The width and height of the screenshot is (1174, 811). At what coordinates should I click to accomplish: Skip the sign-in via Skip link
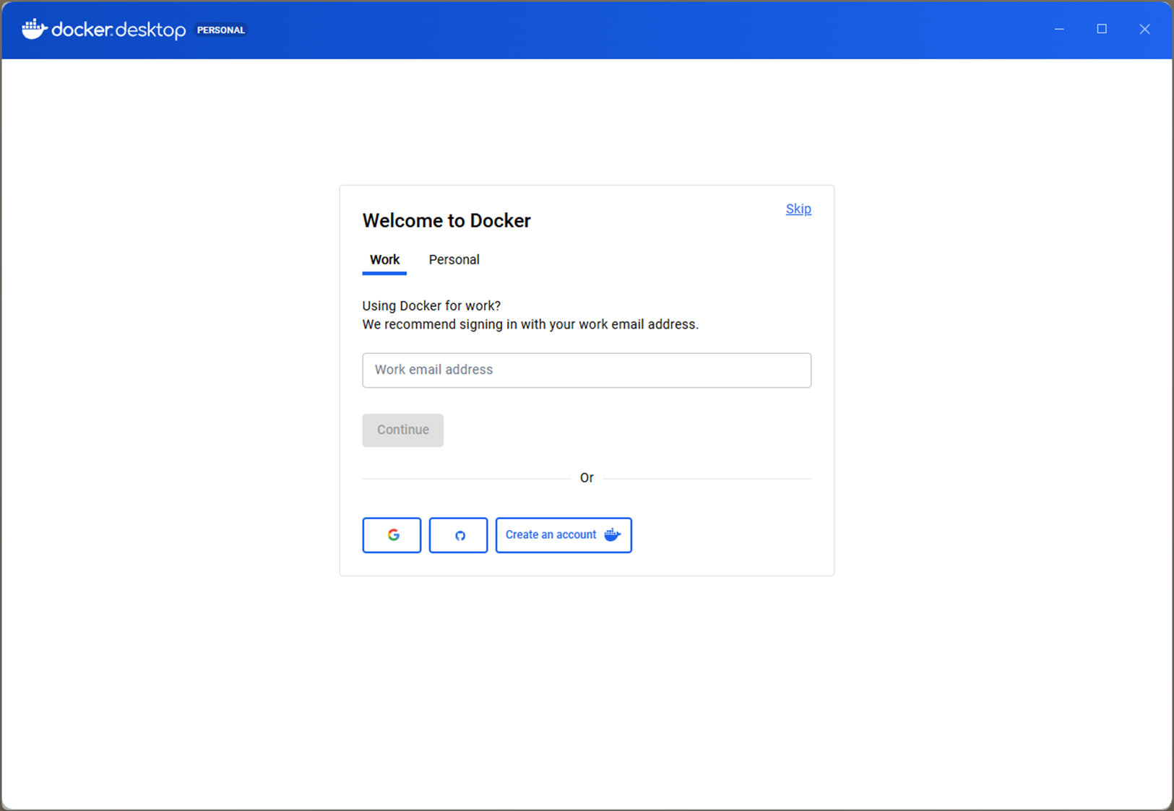point(798,209)
